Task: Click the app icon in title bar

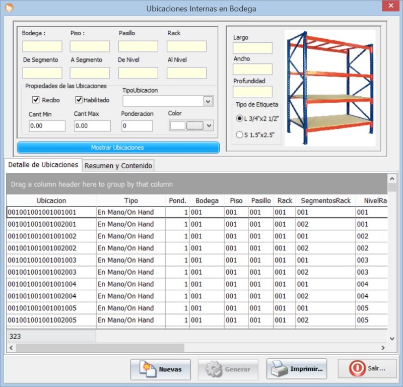Action: coord(9,8)
